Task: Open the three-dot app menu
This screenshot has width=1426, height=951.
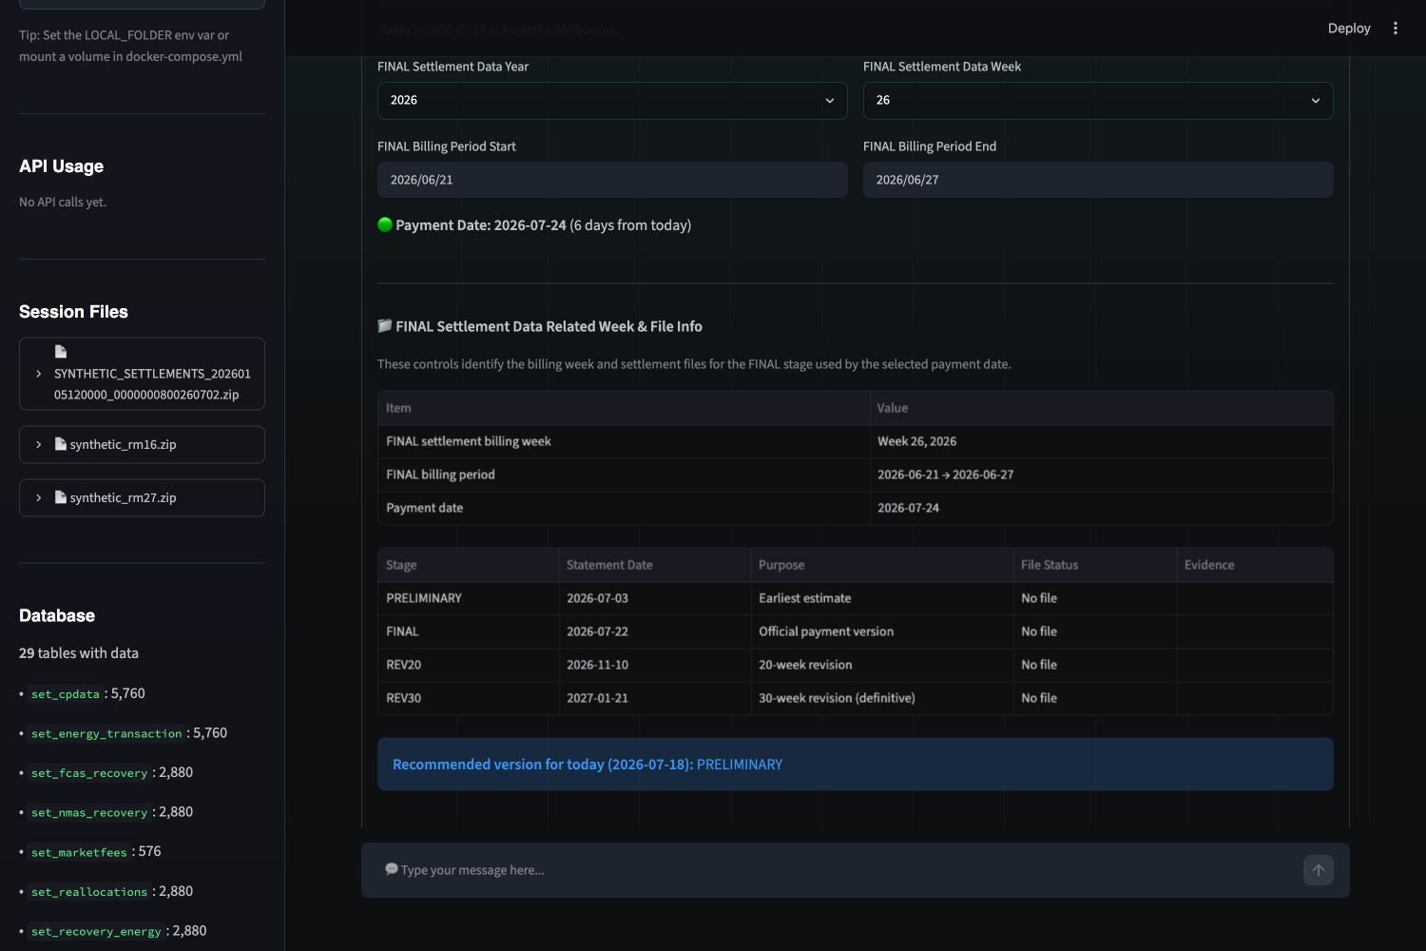Action: 1396,29
